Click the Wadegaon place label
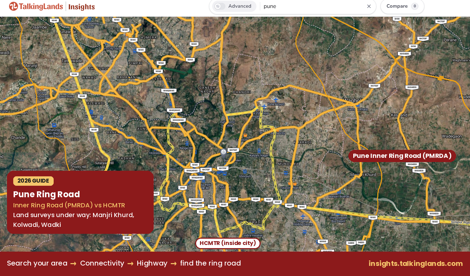 tap(452, 136)
